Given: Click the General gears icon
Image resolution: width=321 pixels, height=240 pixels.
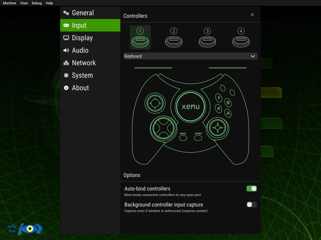Looking at the screenshot, I should (x=66, y=13).
